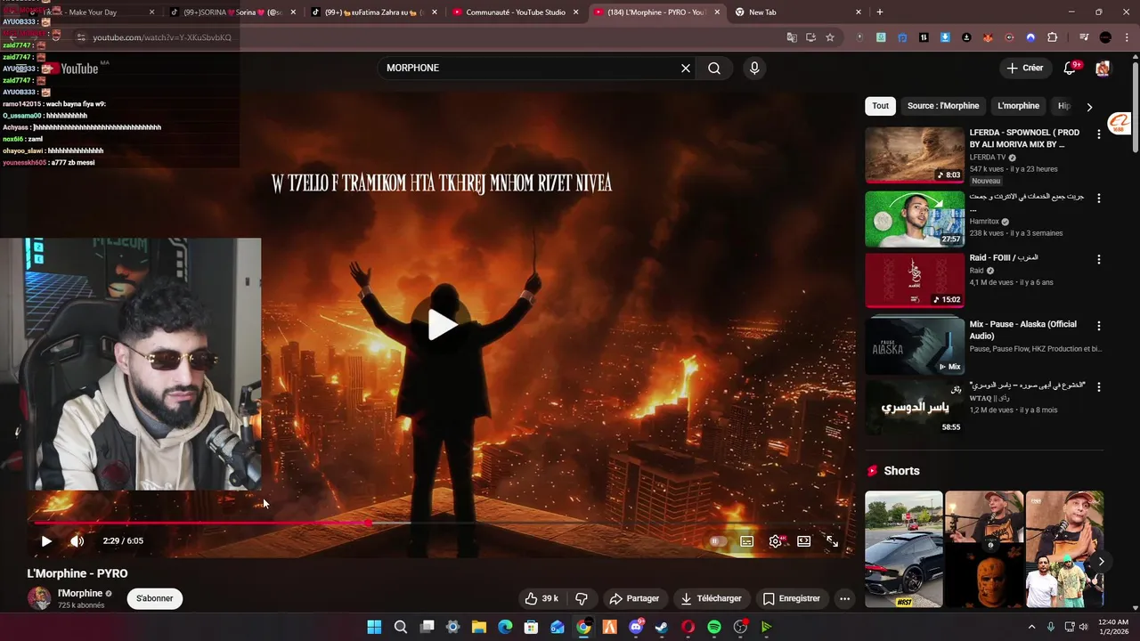Open l'Morphine channel avatar
The width and height of the screenshot is (1140, 641).
[39, 598]
